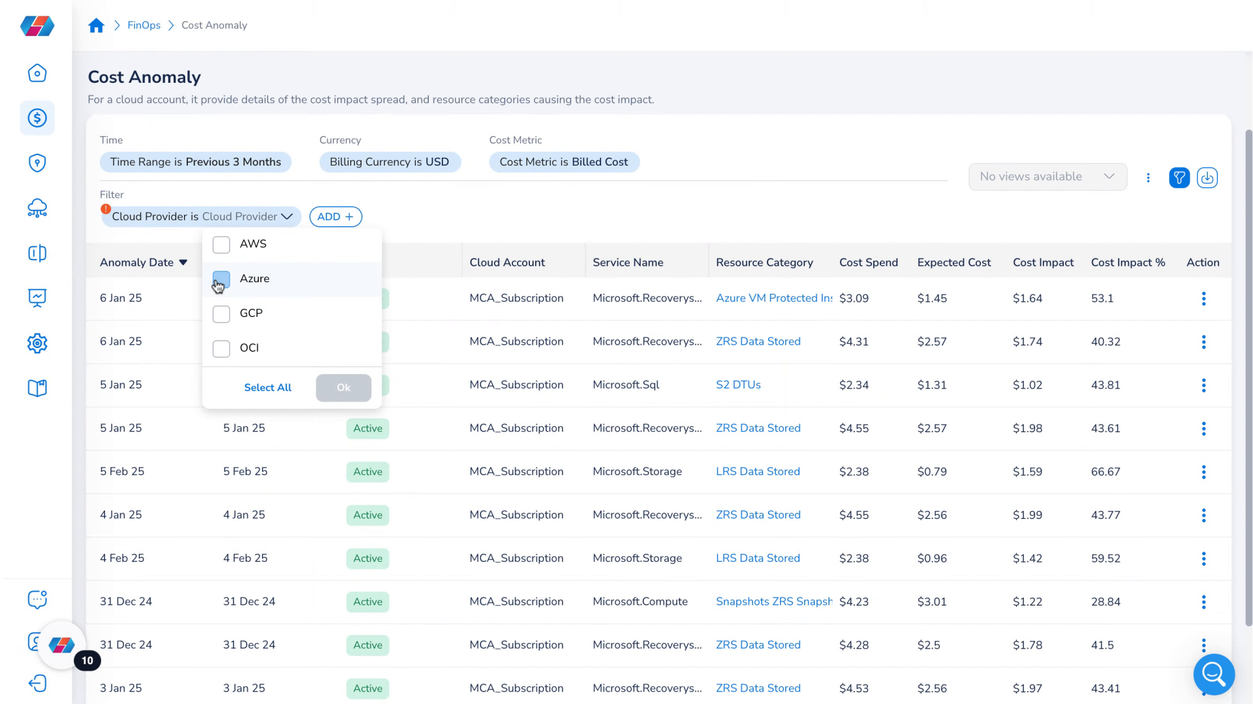The image size is (1253, 704).
Task: Click the Cost Spend column header
Action: tap(868, 262)
